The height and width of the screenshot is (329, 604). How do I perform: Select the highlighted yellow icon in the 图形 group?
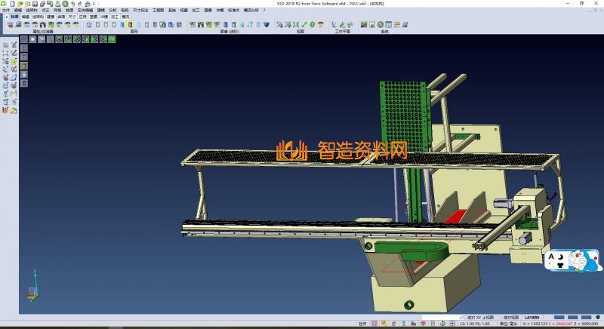coord(131,25)
